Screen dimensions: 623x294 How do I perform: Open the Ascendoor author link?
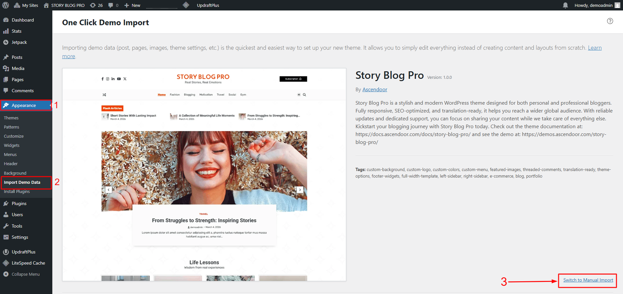[x=375, y=90]
